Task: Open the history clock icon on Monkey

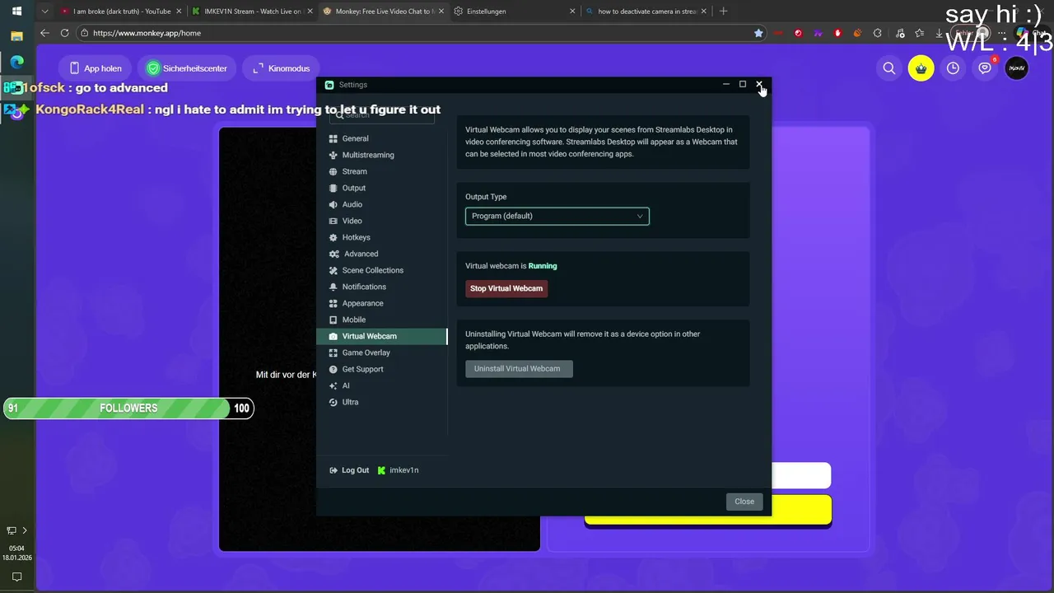Action: coord(953,68)
